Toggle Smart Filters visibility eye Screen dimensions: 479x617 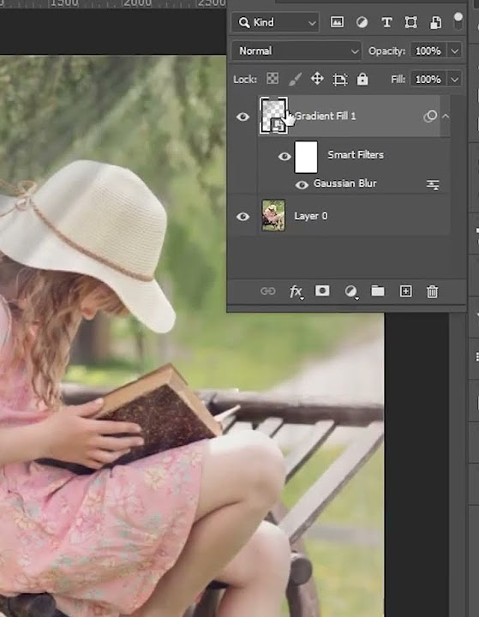tap(284, 157)
